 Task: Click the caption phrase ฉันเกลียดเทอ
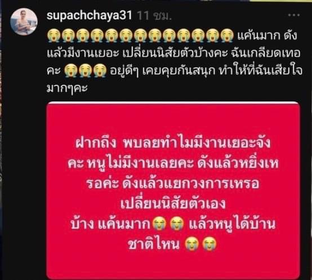pyautogui.click(x=266, y=54)
